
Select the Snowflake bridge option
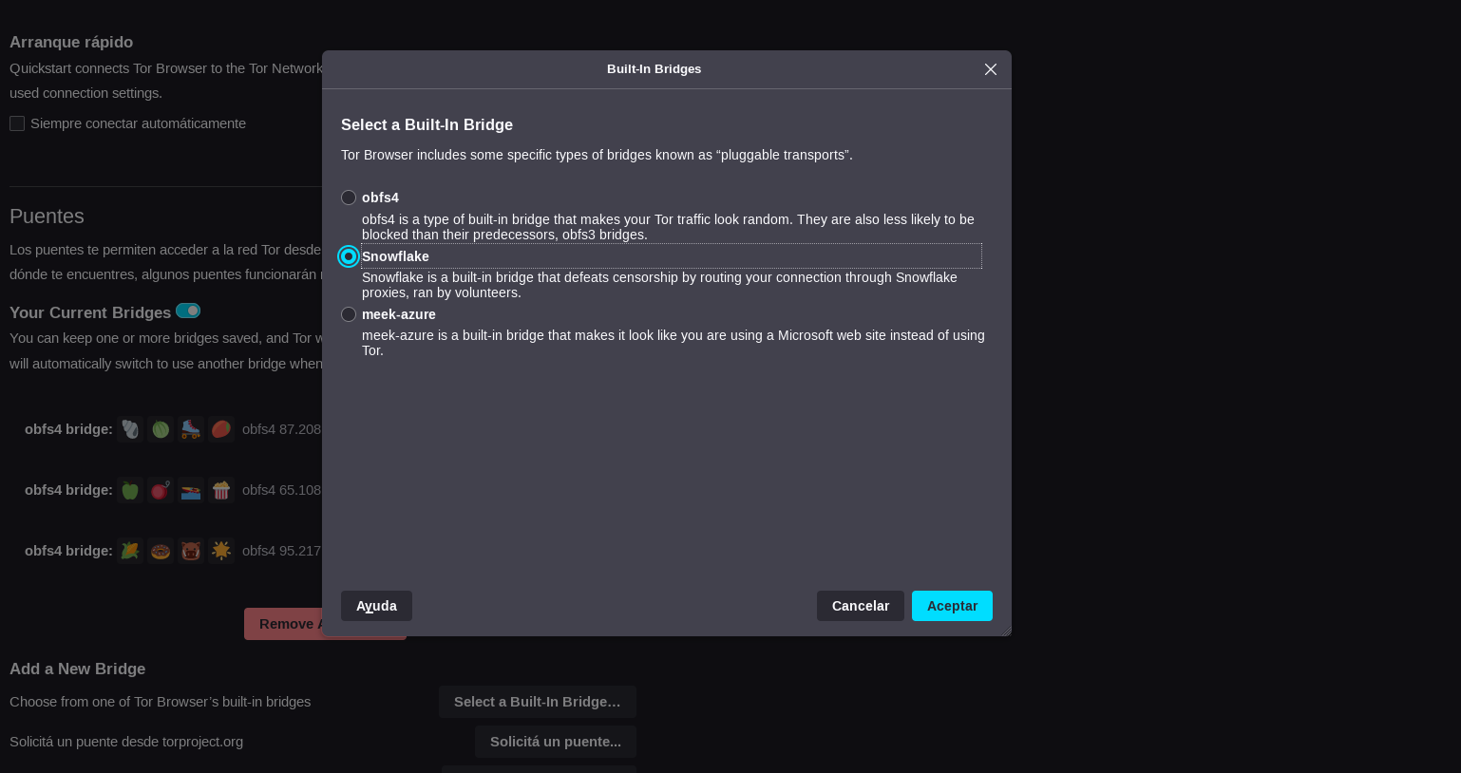[x=349, y=256]
